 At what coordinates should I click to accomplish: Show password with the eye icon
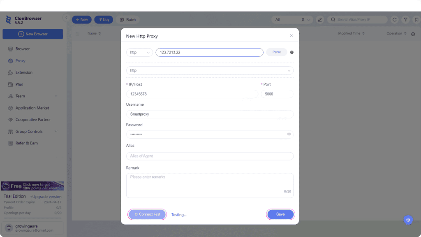click(289, 134)
